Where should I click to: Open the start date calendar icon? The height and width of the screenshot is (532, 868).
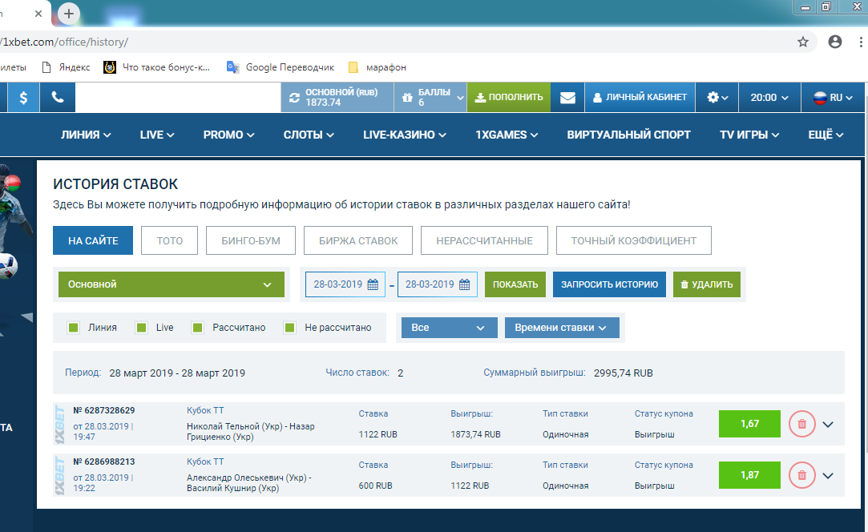[x=373, y=284]
